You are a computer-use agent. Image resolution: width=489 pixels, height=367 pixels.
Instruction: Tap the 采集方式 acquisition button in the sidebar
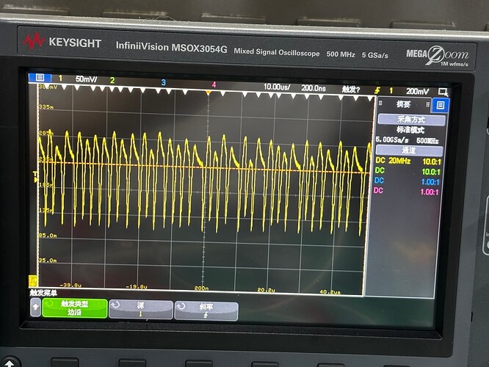coord(411,120)
